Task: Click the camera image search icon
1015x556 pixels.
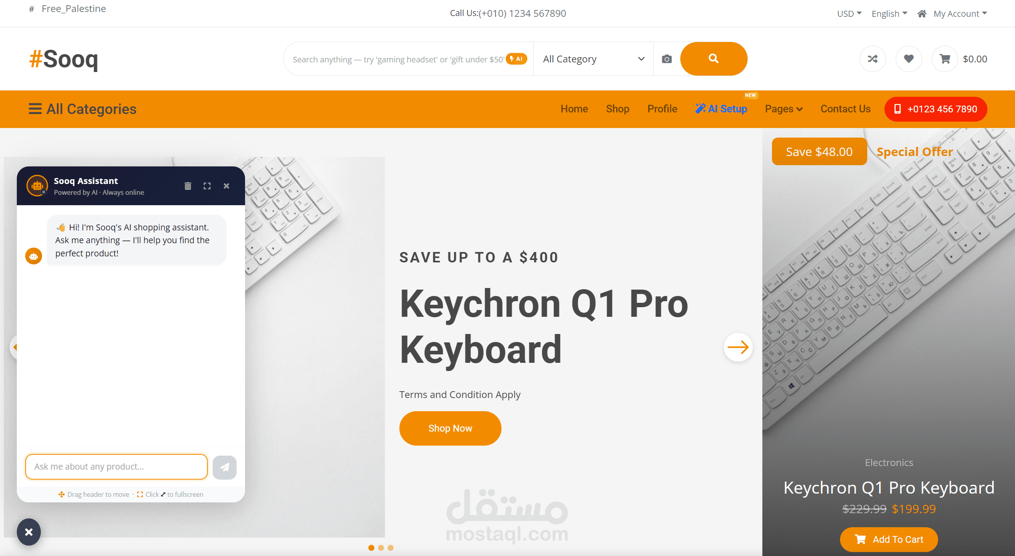Action: pyautogui.click(x=667, y=59)
